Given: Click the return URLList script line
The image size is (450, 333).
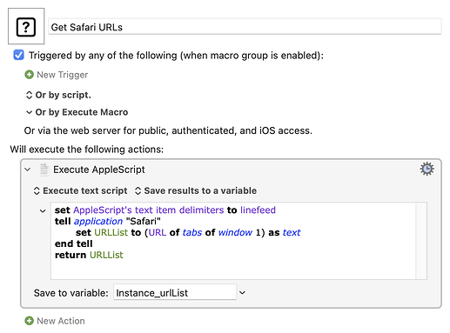Looking at the screenshot, I should pos(89,255).
